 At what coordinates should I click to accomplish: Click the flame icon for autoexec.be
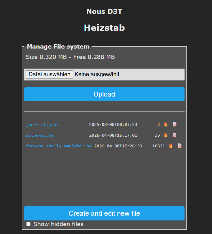pyautogui.click(x=166, y=135)
